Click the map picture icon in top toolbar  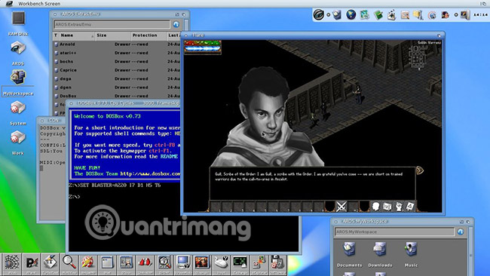pos(364,14)
